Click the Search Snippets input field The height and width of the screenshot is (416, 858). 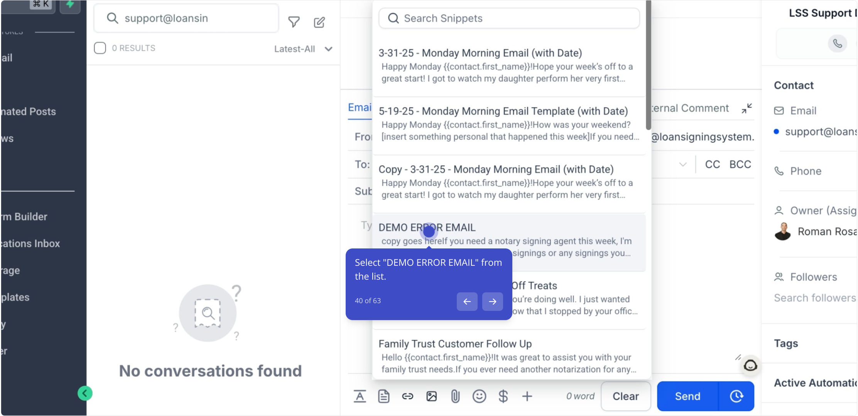coord(509,18)
